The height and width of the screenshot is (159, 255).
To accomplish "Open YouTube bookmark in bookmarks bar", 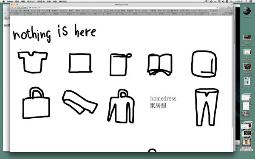I will [63, 11].
